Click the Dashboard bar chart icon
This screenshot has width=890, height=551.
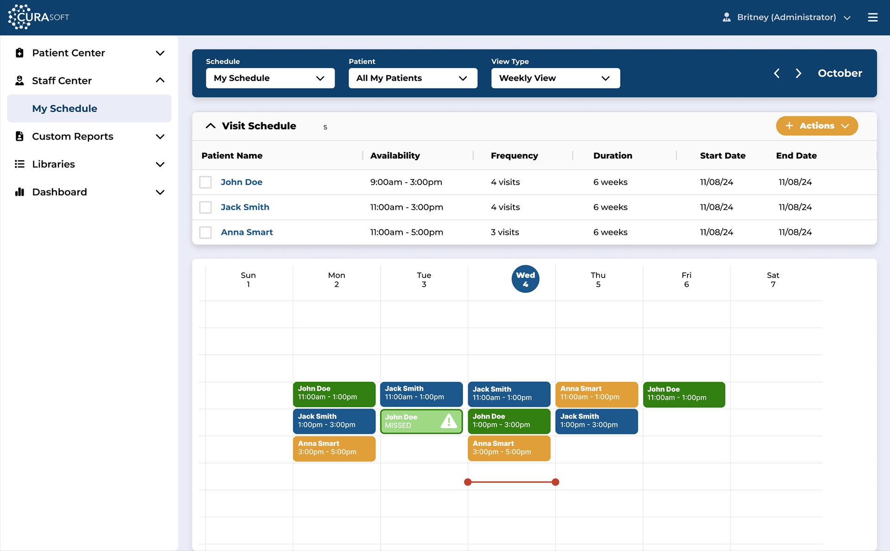pyautogui.click(x=19, y=192)
